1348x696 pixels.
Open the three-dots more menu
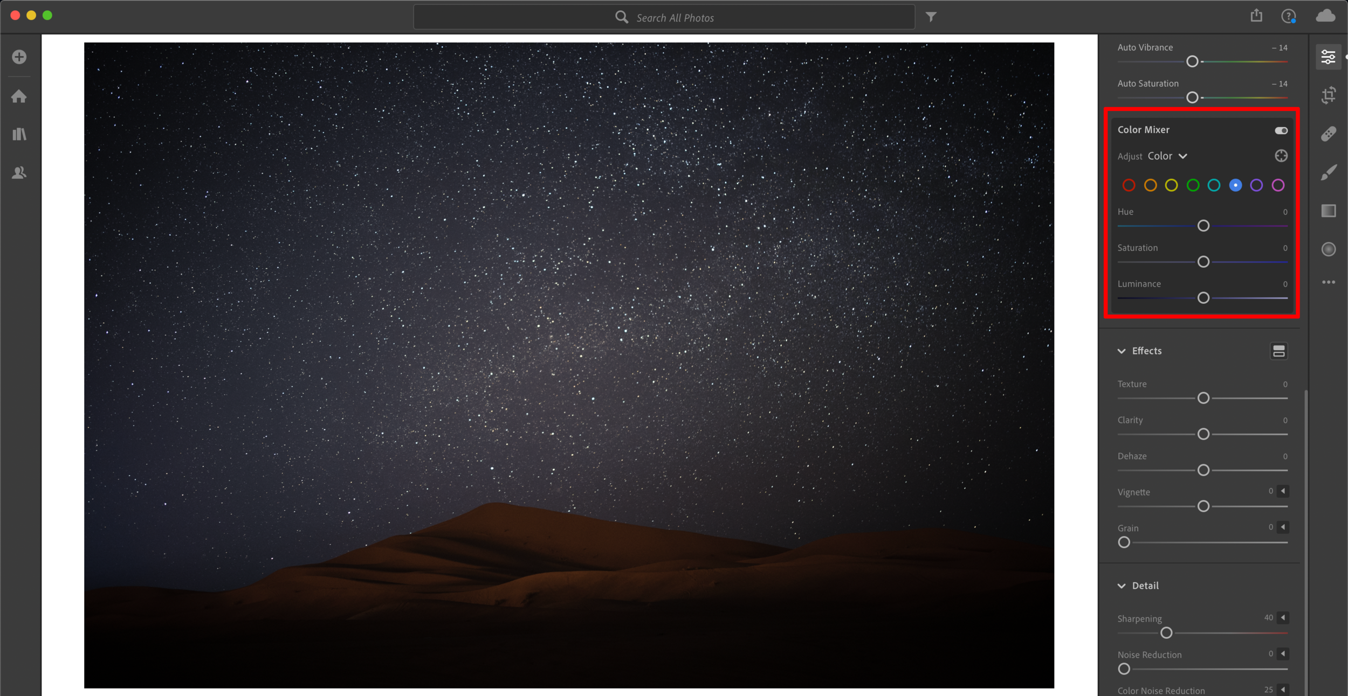[x=1329, y=282]
